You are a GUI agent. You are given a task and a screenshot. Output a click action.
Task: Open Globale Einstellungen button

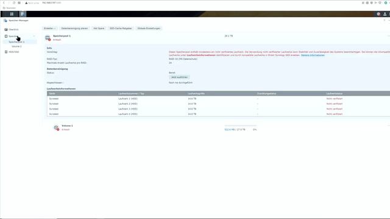click(x=149, y=29)
